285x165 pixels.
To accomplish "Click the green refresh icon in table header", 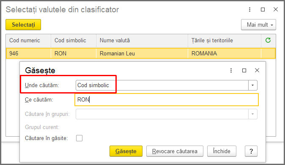I will pyautogui.click(x=268, y=40).
